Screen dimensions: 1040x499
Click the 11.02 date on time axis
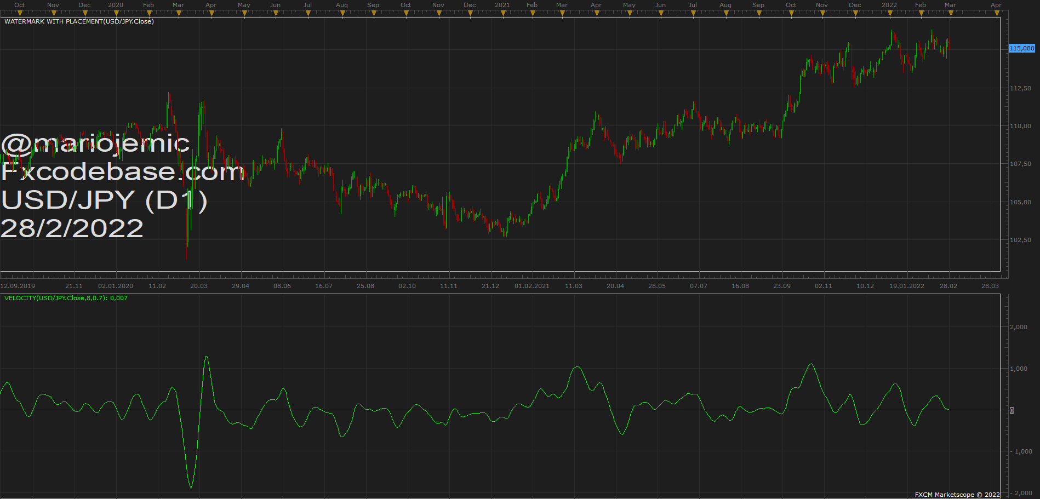[x=157, y=286]
